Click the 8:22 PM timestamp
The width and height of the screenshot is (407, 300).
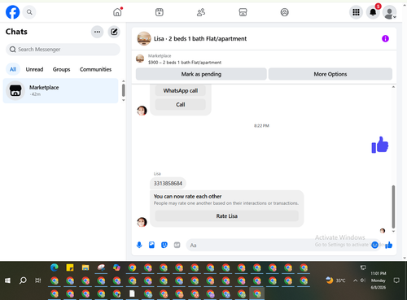261,126
